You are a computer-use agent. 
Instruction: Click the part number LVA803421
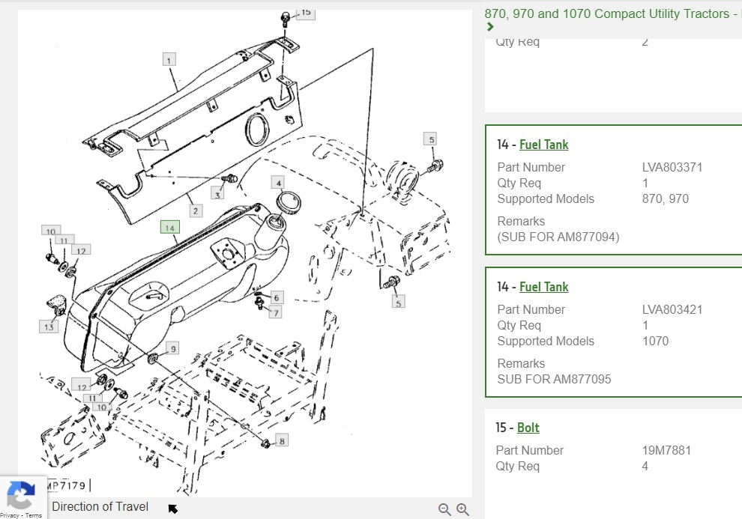tap(672, 309)
